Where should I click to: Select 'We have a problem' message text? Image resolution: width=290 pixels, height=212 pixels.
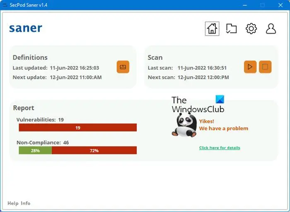click(224, 128)
